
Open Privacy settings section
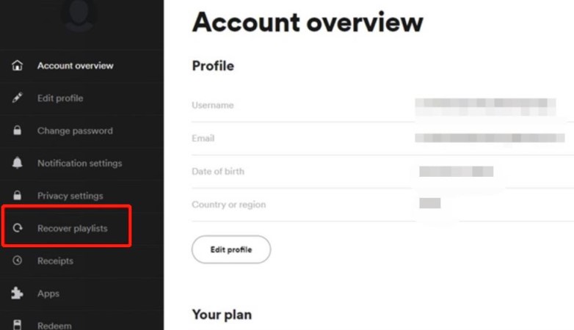[x=70, y=196]
